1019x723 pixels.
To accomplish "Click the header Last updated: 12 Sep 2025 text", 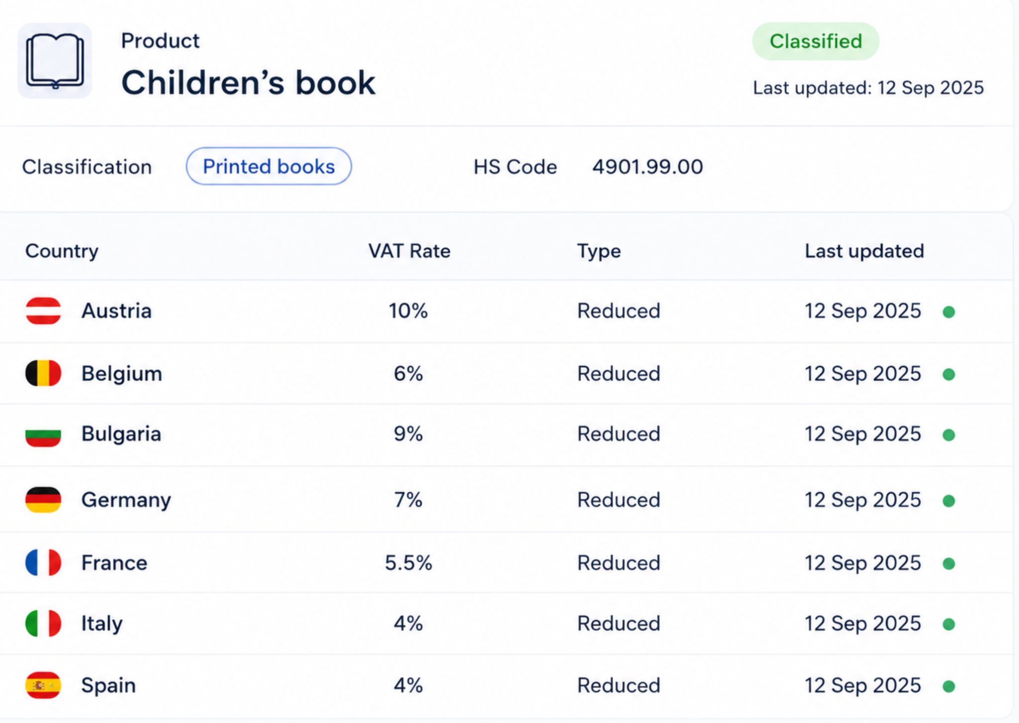I will click(868, 88).
